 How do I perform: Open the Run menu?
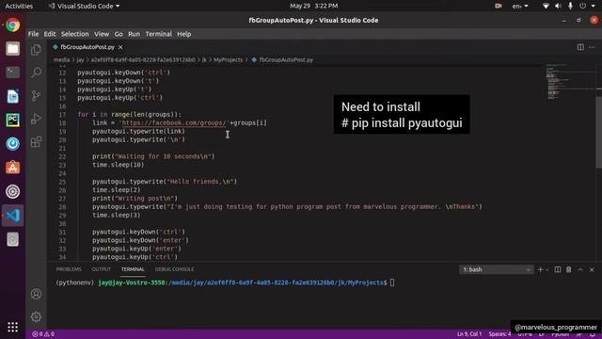(134, 34)
